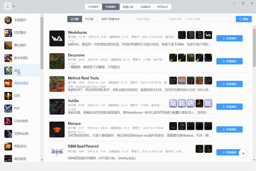Screen dimensions: 256x171
Task: Switch to the 配置分享 tab
Action: point(128,7)
